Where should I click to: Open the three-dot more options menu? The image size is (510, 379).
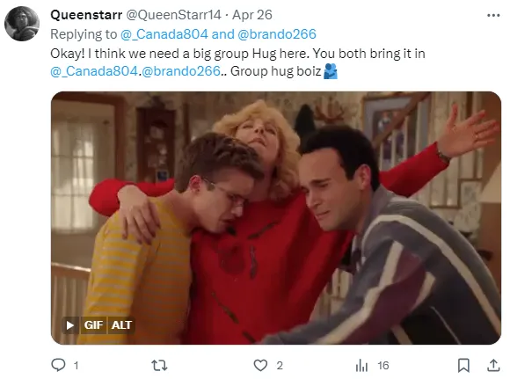[x=493, y=15]
